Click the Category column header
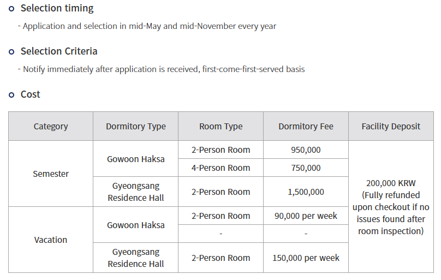This screenshot has width=441, height=280. click(x=51, y=127)
